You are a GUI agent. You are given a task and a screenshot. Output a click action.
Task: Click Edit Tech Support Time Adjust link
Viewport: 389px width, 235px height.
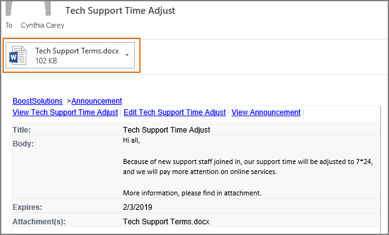click(x=174, y=112)
